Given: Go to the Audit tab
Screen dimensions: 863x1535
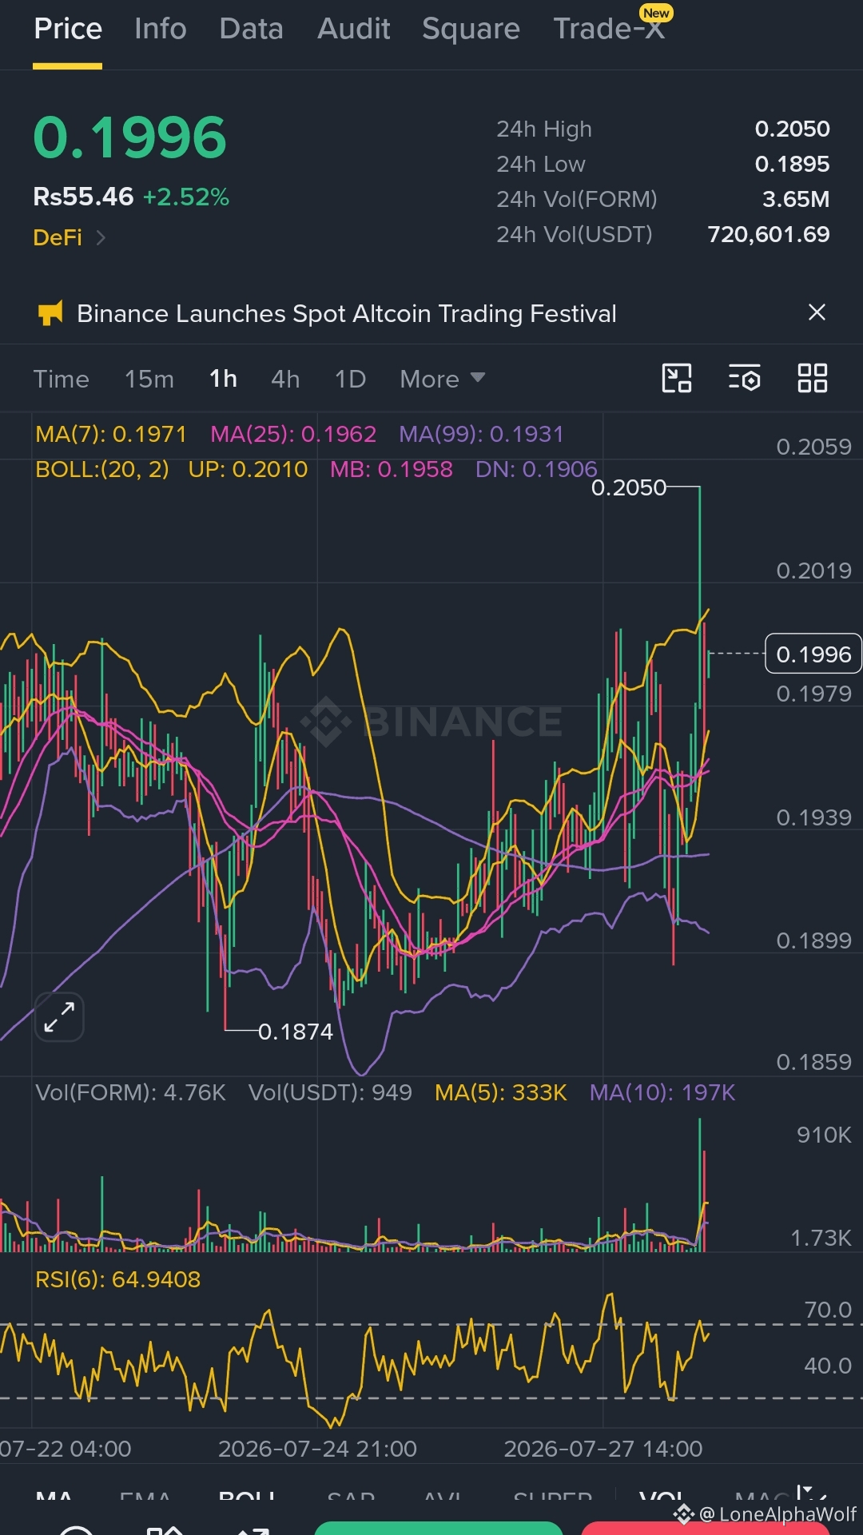Looking at the screenshot, I should pos(354,29).
